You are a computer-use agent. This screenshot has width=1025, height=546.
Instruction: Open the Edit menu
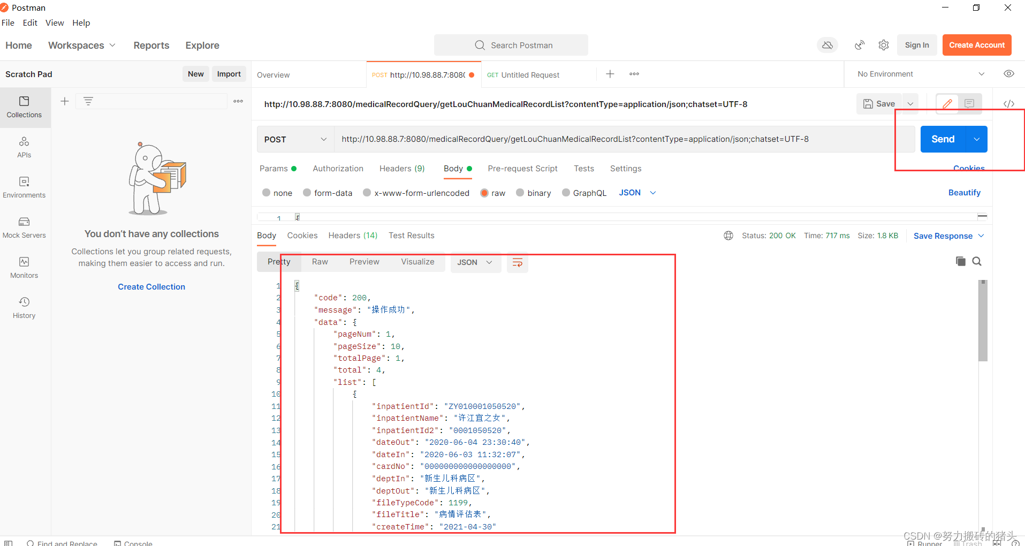[30, 22]
